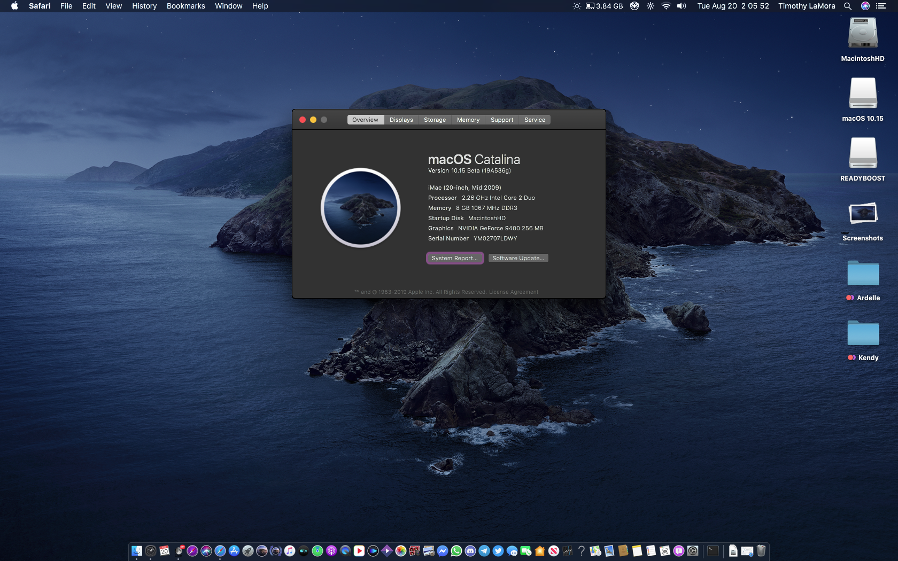Launch Terminal from the dock
The width and height of the screenshot is (898, 561).
[713, 551]
